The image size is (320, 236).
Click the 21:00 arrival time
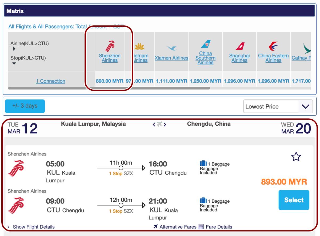click(x=158, y=201)
